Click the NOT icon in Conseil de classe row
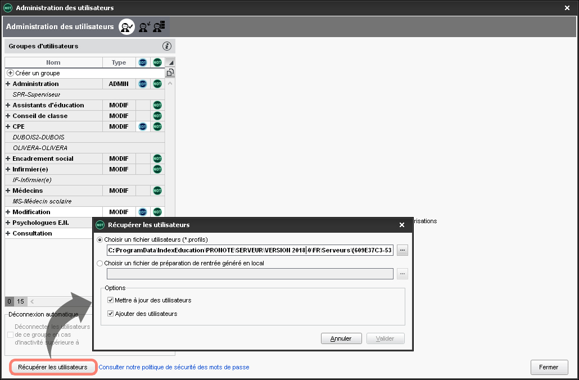The image size is (579, 380). click(x=157, y=116)
